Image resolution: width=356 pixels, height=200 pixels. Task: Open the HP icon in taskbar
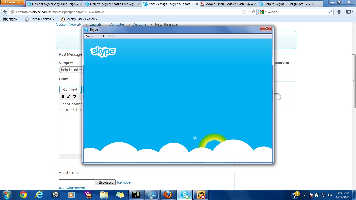[x=56, y=195]
